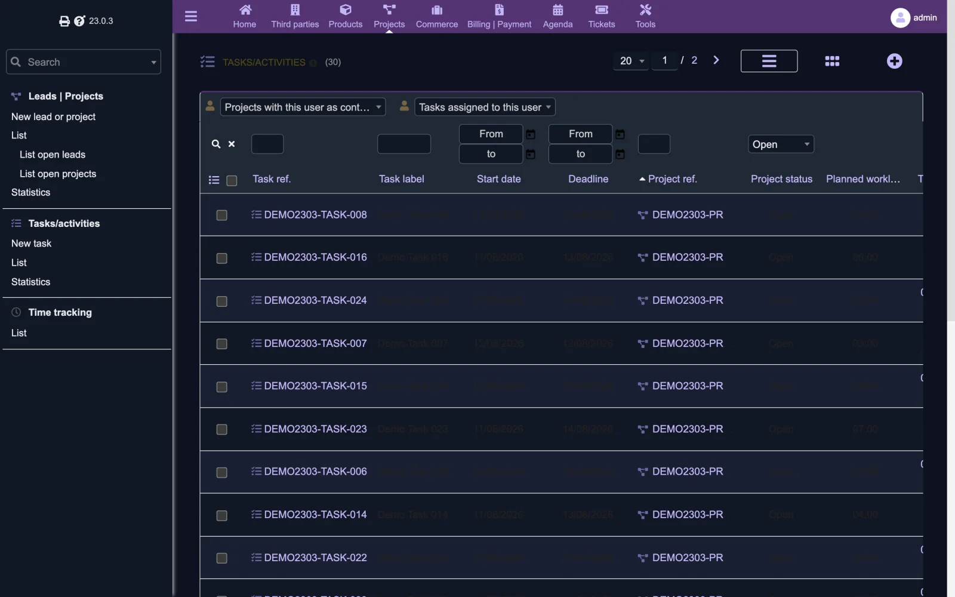Open the Products menu
Screen dimensions: 955x597
(346, 17)
